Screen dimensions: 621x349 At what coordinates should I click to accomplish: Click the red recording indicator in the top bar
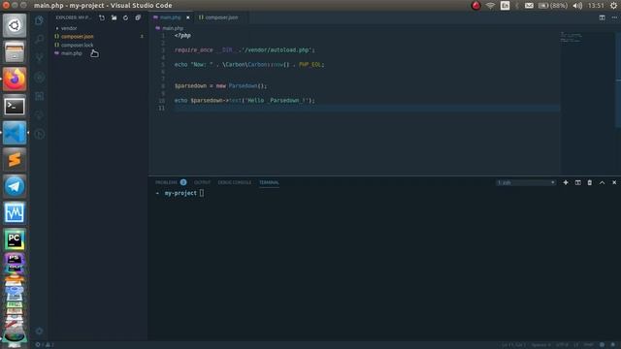tap(476, 6)
